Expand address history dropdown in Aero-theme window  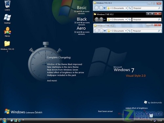pyautogui.click(x=126, y=31)
